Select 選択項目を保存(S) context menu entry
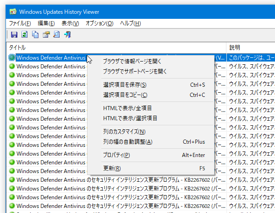The width and height of the screenshot is (275, 213). pos(151,85)
